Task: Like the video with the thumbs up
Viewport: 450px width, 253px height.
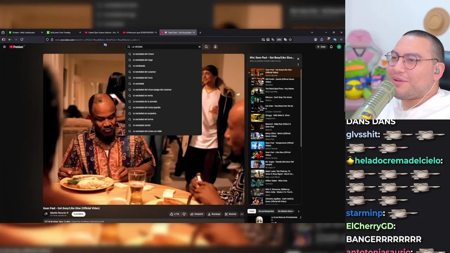Action: [174, 214]
